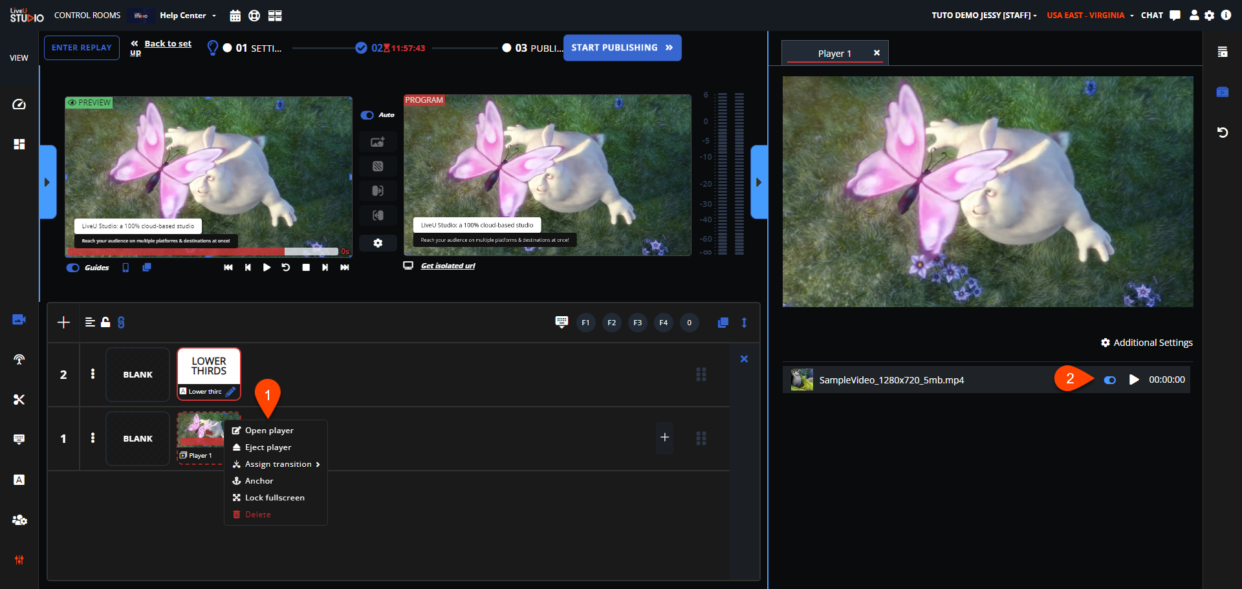Click the lightbulb tips icon

point(212,48)
